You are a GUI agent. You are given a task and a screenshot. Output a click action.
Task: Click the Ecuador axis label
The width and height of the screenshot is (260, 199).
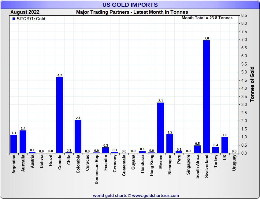coord(106,162)
